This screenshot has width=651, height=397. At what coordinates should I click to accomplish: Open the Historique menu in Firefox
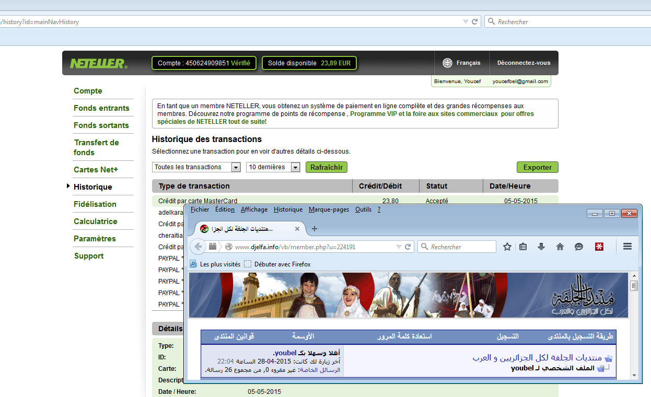288,209
